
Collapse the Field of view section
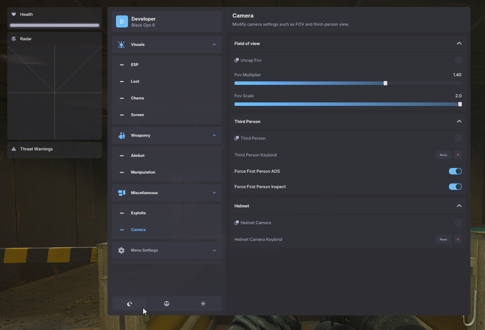pyautogui.click(x=459, y=44)
